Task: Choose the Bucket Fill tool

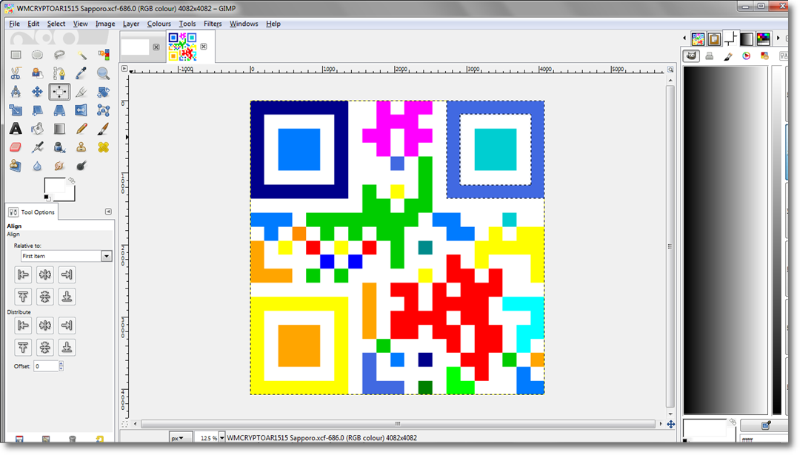Action: pyautogui.click(x=37, y=129)
